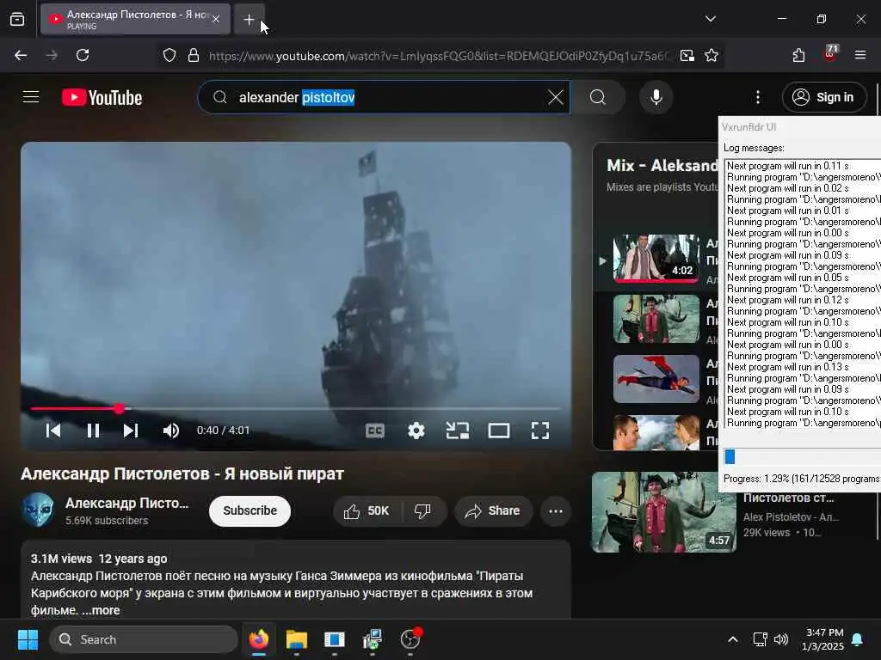The image size is (881, 660).
Task: Pause the playing video
Action: [x=93, y=431]
